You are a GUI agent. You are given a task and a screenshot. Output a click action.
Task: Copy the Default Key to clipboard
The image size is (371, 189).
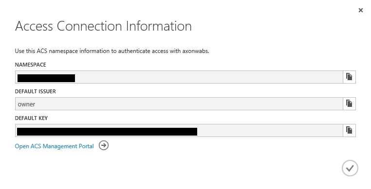click(x=349, y=130)
